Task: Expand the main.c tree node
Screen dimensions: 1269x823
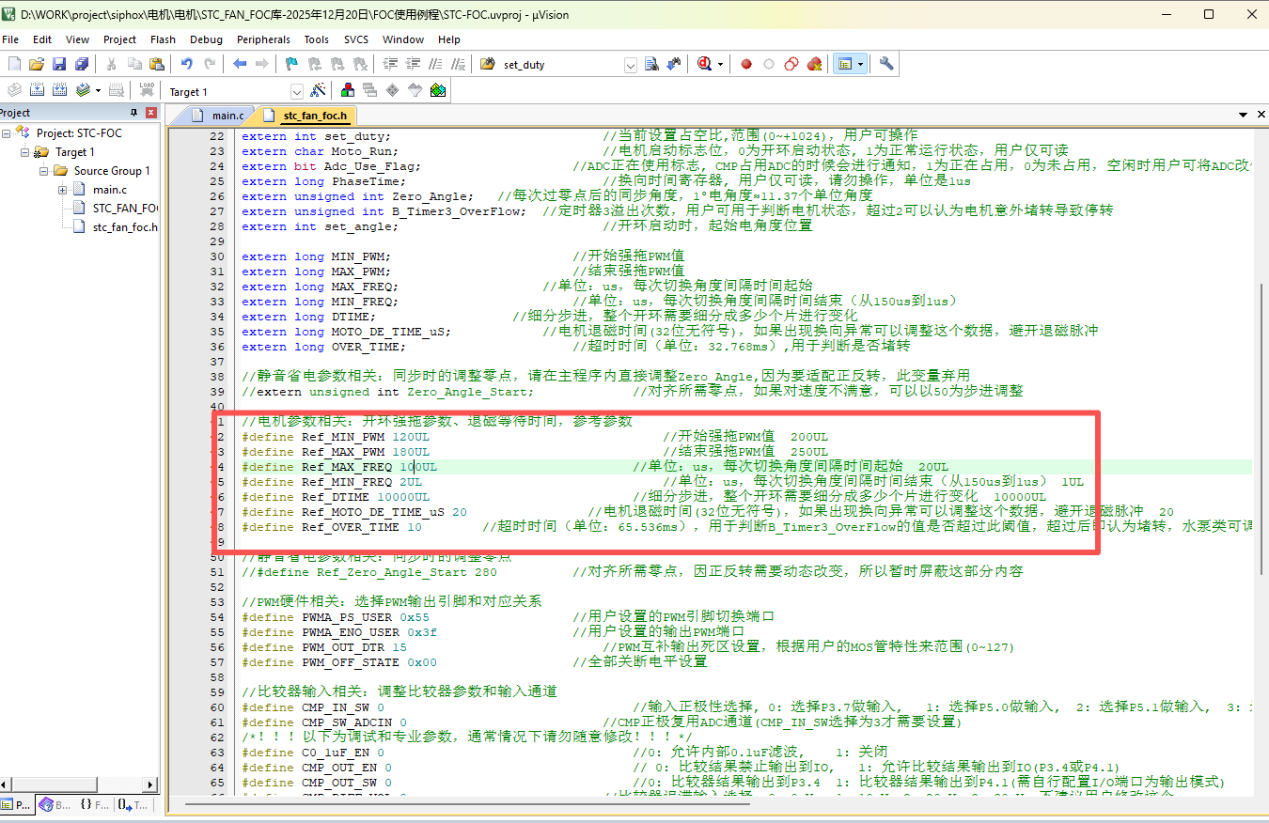Action: click(63, 190)
